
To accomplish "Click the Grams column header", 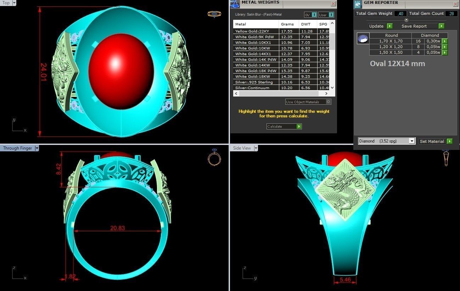I will 289,24.
